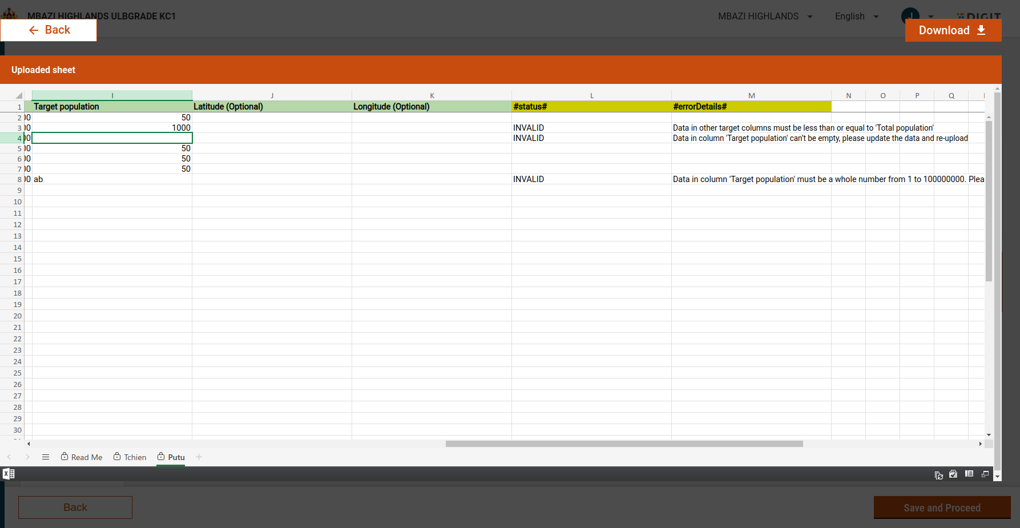Click the next sheet arrow
Image resolution: width=1020 pixels, height=528 pixels.
pyautogui.click(x=27, y=457)
